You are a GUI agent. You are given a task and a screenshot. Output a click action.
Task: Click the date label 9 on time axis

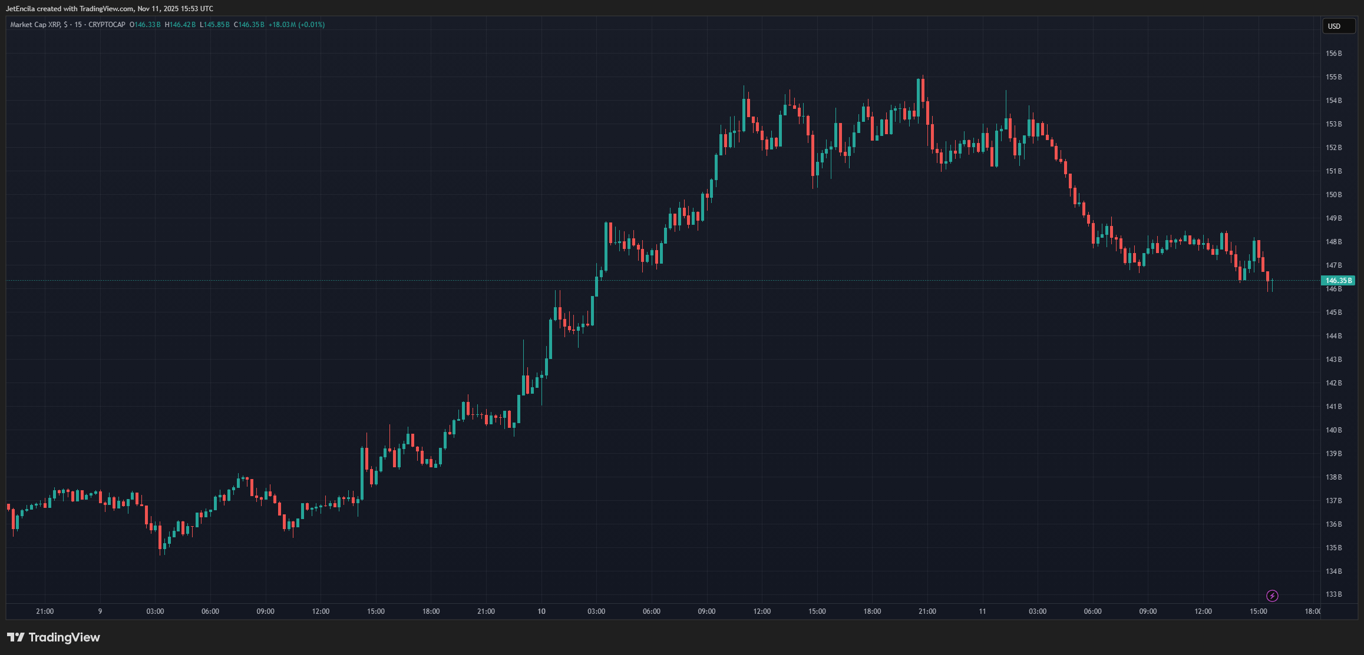click(x=100, y=611)
